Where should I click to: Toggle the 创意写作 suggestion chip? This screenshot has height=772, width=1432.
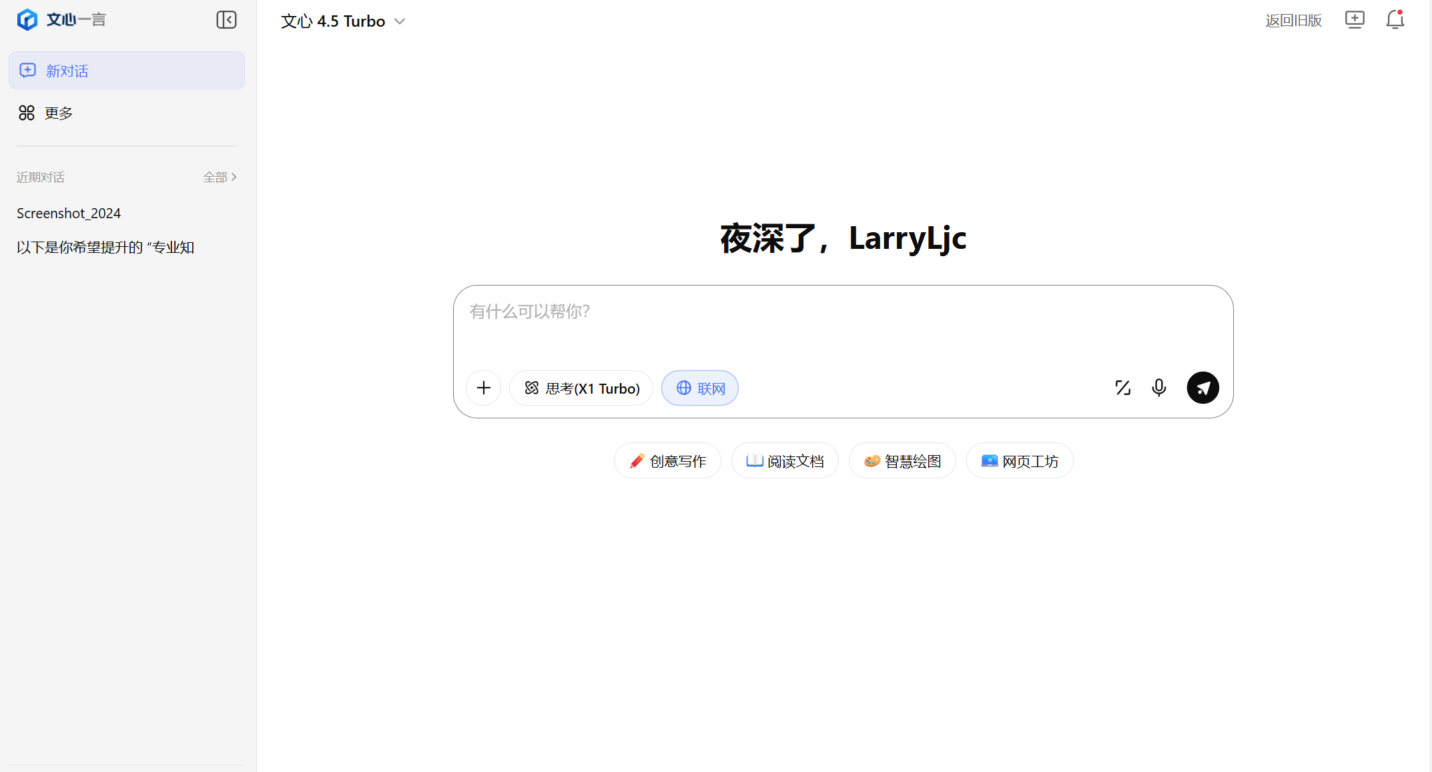[667, 460]
